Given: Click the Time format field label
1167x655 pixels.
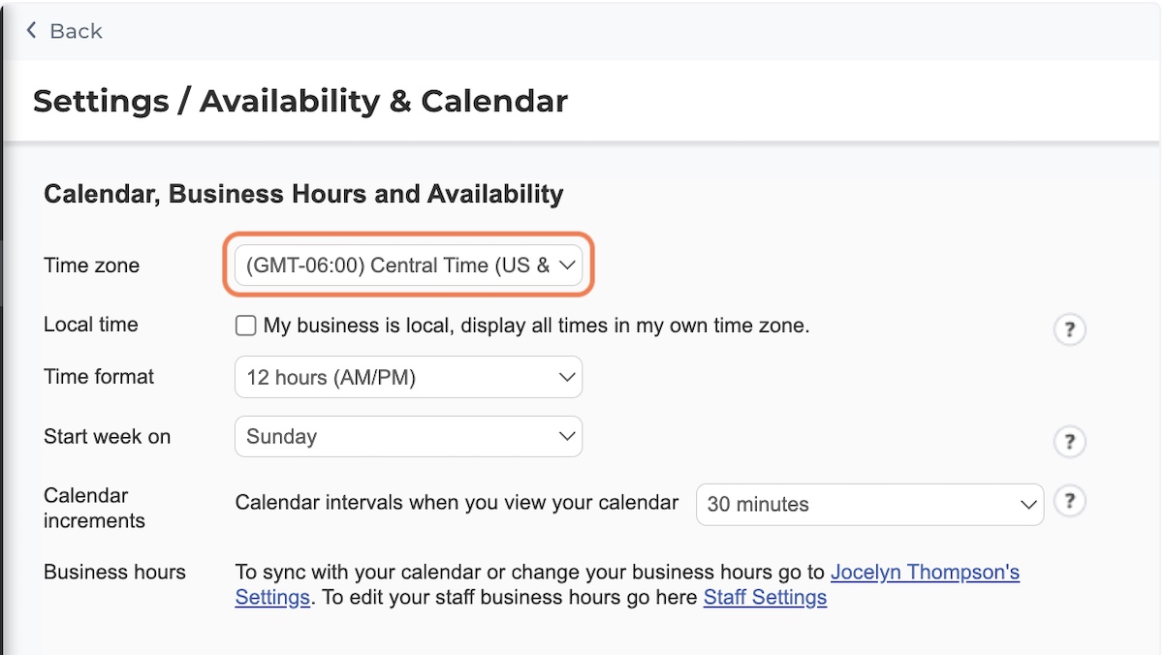Looking at the screenshot, I should [x=99, y=377].
